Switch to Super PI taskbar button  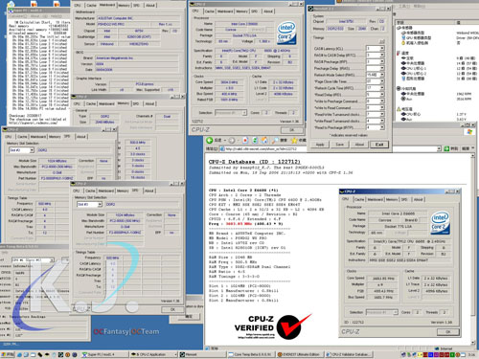tap(104, 354)
